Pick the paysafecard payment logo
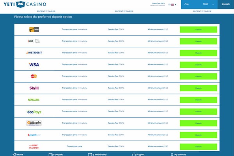Image resolution: width=234 pixels, height=156 pixels. (34, 135)
